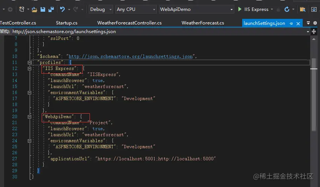Click launchBrowser true on line 14

[x=98, y=81]
